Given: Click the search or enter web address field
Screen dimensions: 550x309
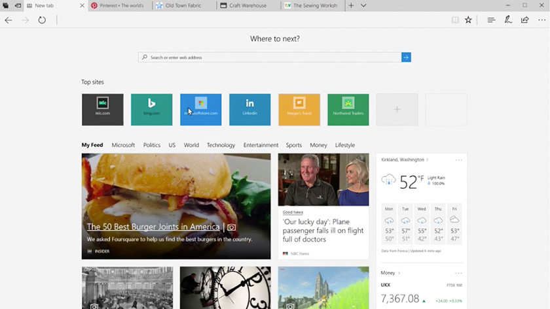Looking at the screenshot, I should 270,57.
